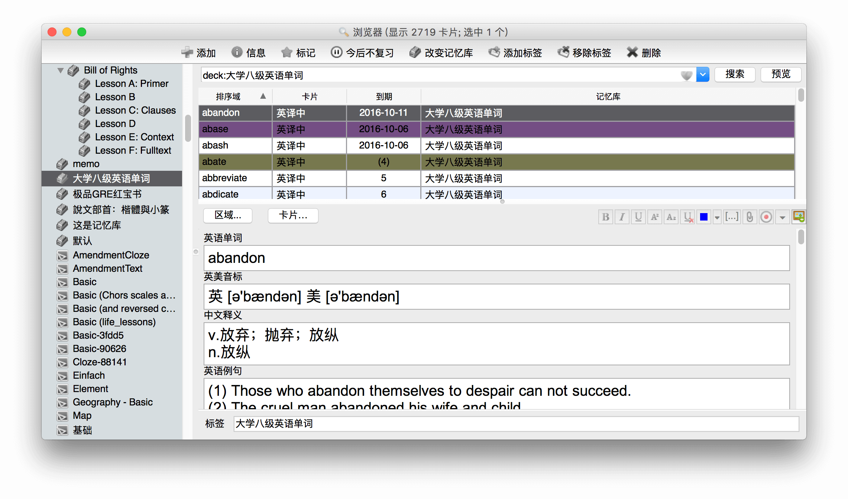
Task: Click the 删除 delete button
Action: click(x=644, y=53)
